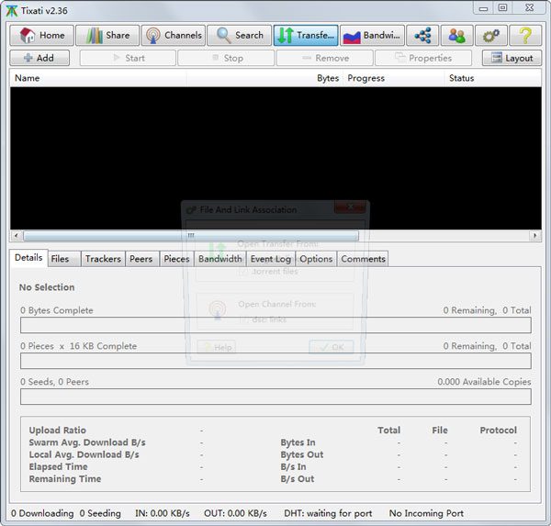
Task: Click the horizontal scrollbar right arrow
Action: pyautogui.click(x=535, y=235)
